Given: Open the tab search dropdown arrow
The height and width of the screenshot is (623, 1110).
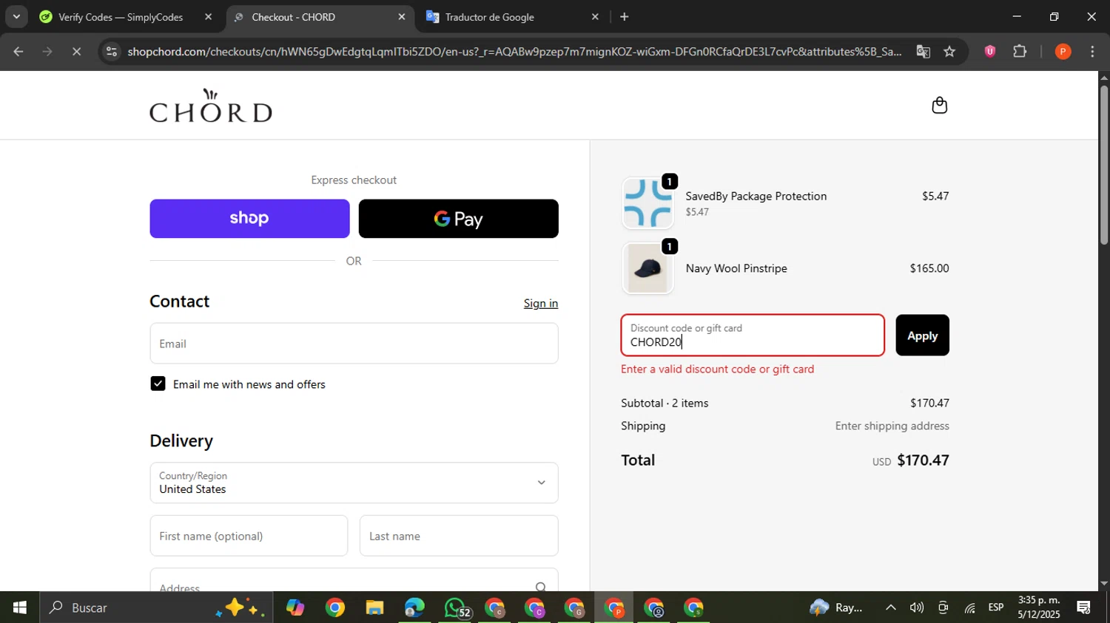Looking at the screenshot, I should pos(16,16).
